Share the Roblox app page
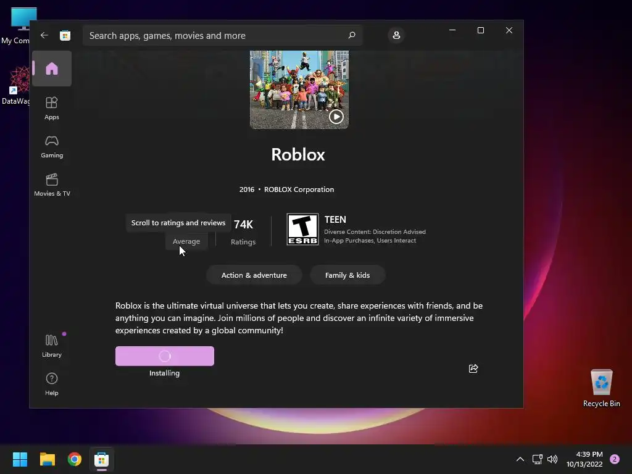 473,368
